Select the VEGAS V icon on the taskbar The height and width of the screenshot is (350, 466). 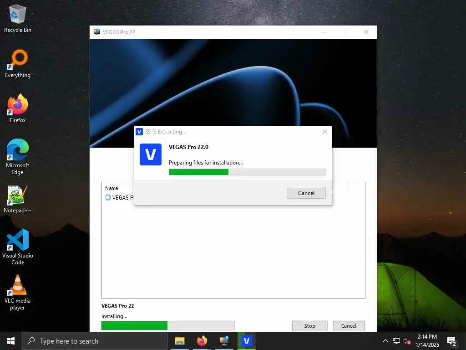[246, 341]
